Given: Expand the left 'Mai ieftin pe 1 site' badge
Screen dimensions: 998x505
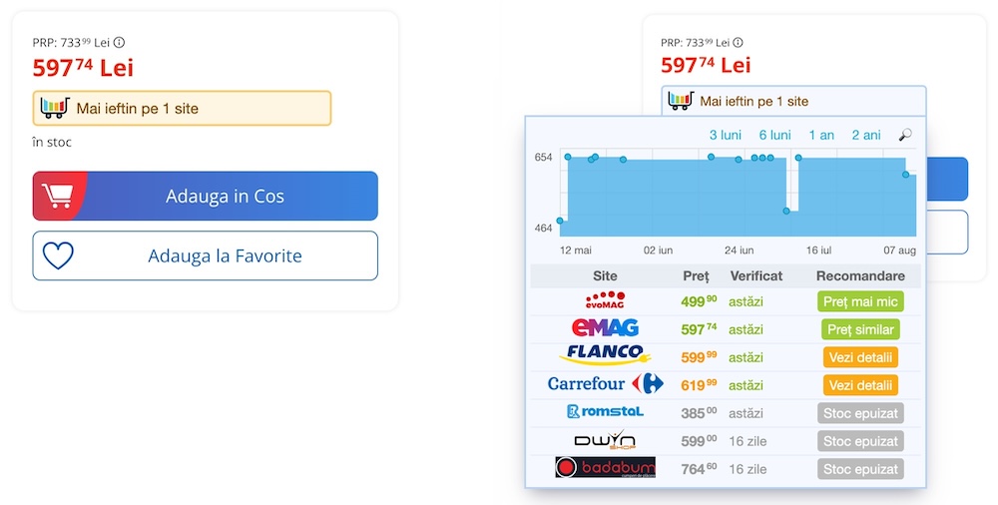Looking at the screenshot, I should coord(182,108).
